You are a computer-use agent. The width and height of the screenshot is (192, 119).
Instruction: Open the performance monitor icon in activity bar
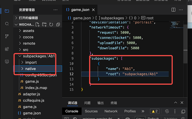pos(7,62)
